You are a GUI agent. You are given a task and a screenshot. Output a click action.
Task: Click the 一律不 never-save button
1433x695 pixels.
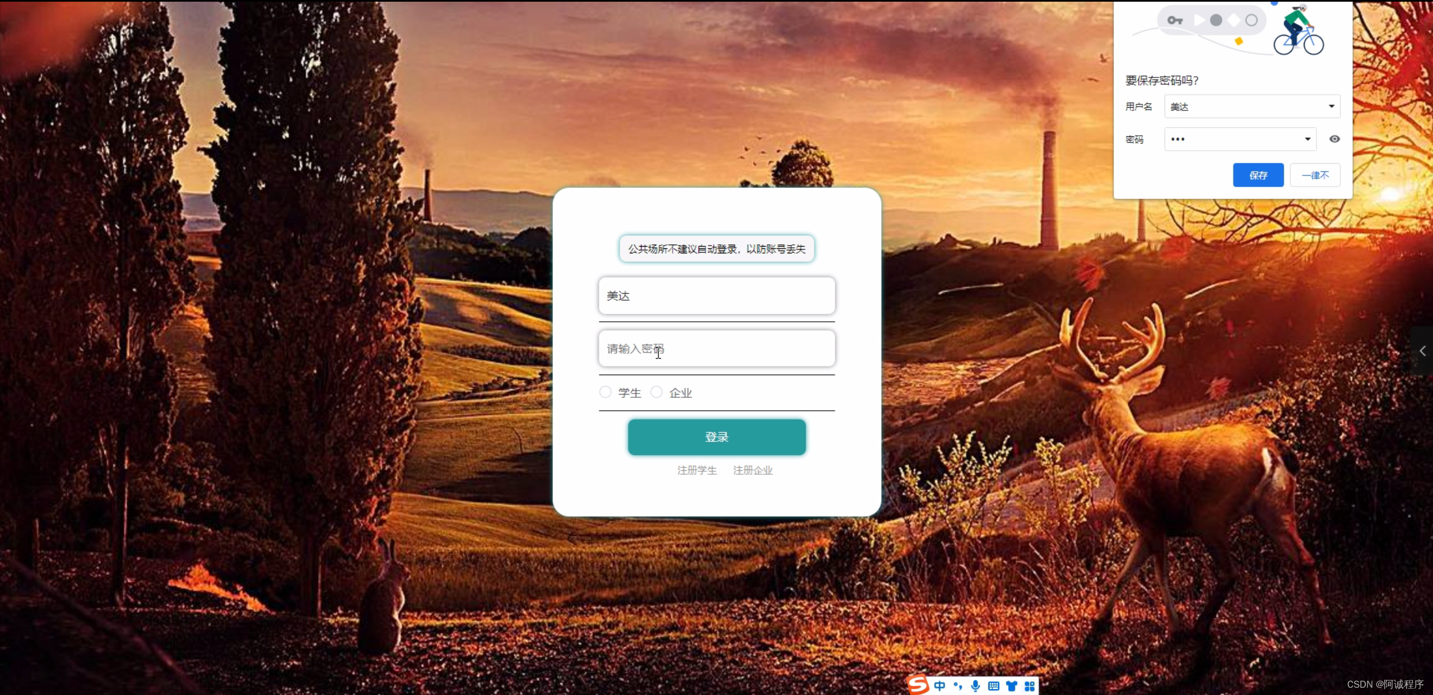point(1315,175)
